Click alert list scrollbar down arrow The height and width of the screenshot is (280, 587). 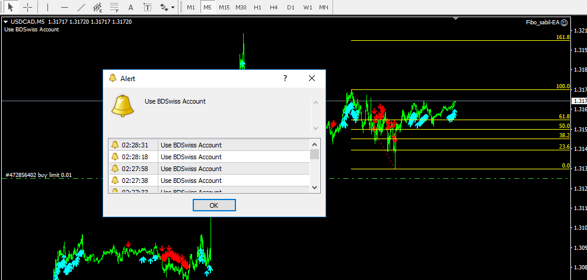click(x=315, y=187)
